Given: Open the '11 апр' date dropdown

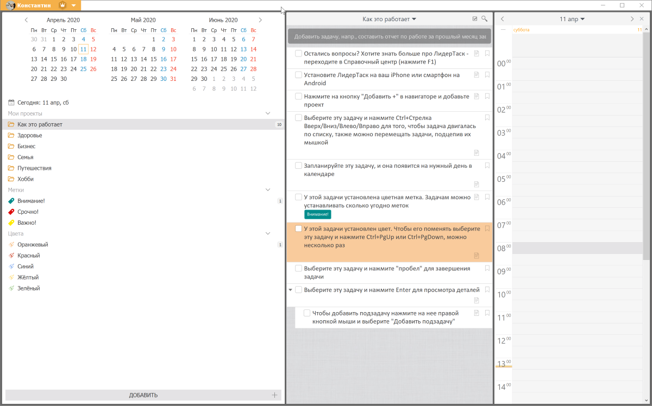Looking at the screenshot, I should click(x=572, y=19).
